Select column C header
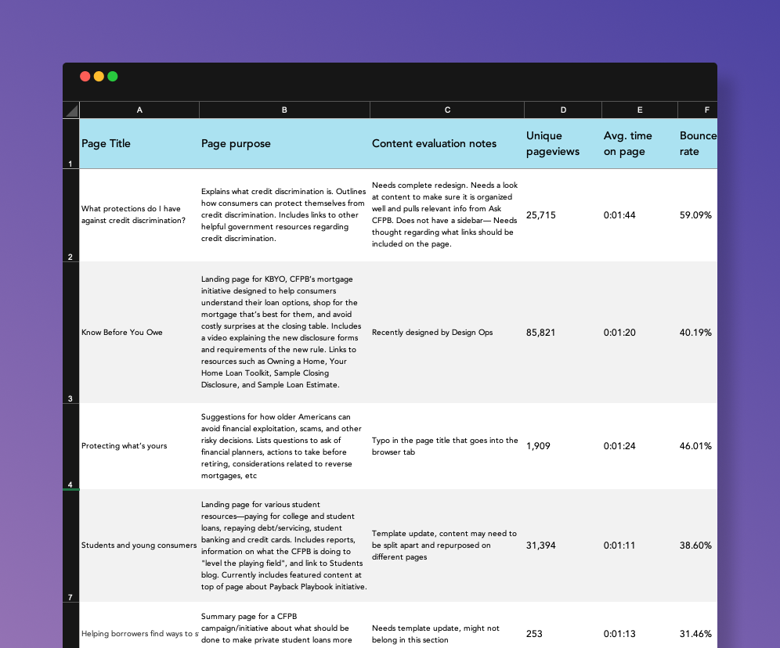Screen dimensions: 780x648 447,110
